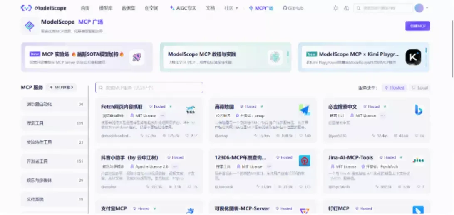Open the 社区 dropdown in the navigation bar

(x=231, y=8)
